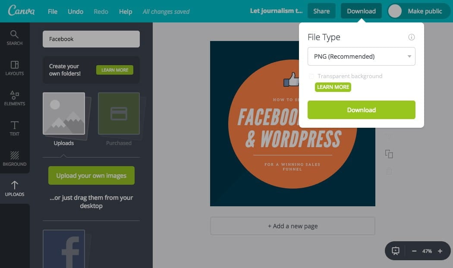
Task: Click the Canva logo
Action: [21, 11]
